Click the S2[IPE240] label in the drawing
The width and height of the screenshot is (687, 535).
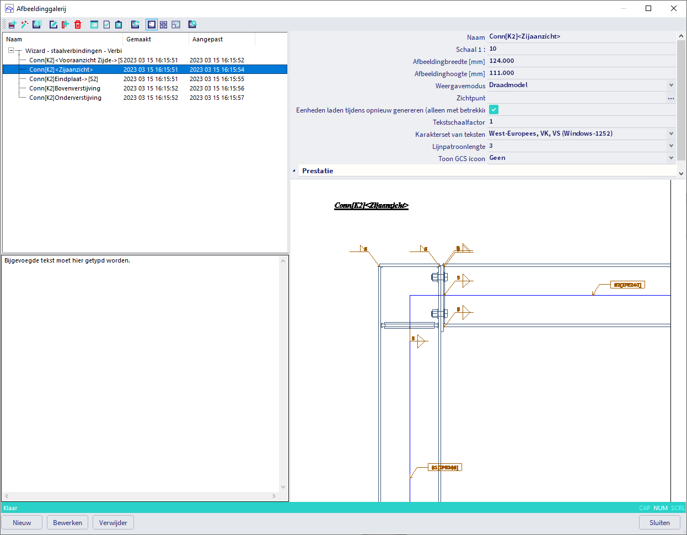627,285
